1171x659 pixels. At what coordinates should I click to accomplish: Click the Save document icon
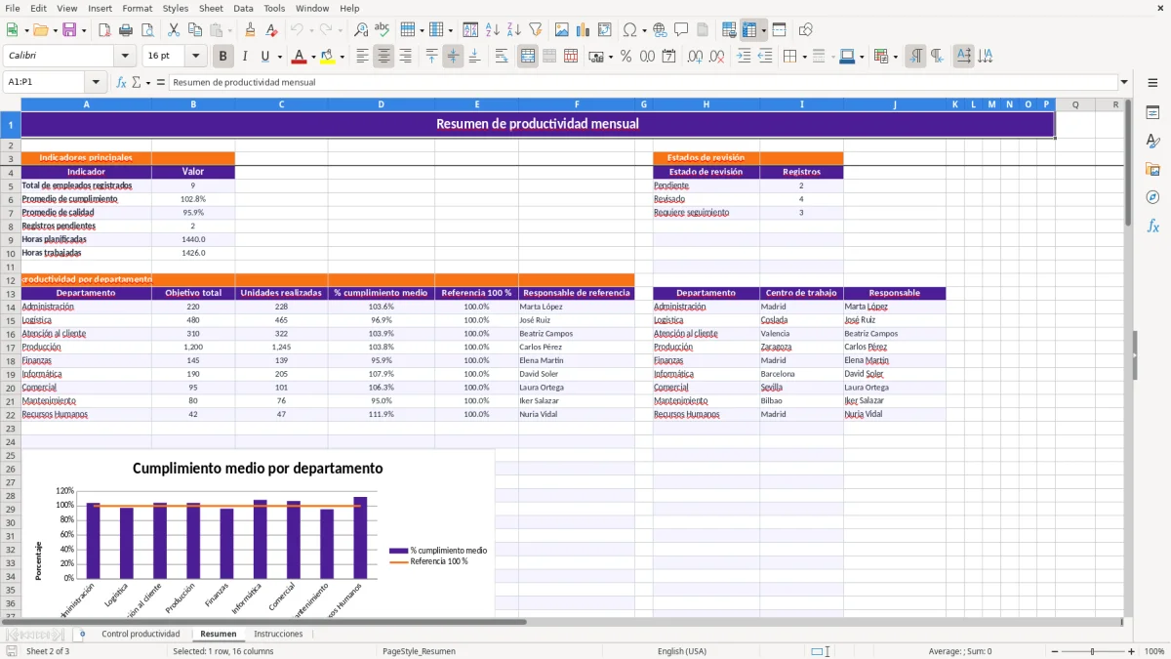coord(69,30)
